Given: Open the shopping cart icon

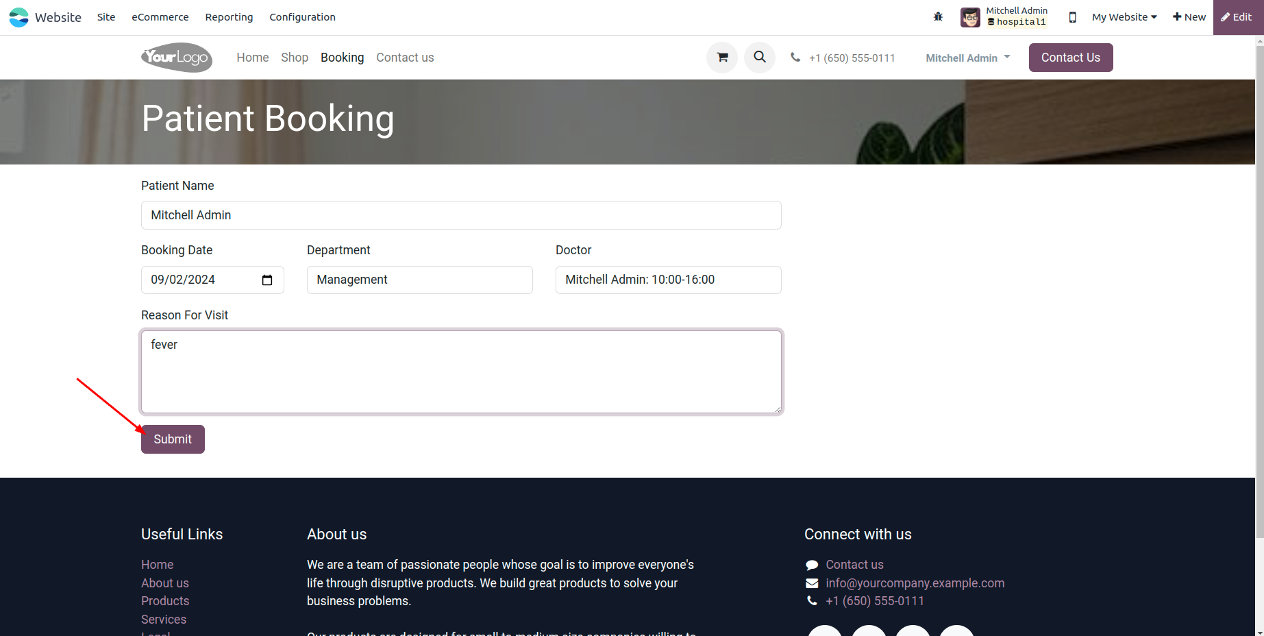Looking at the screenshot, I should (x=722, y=58).
